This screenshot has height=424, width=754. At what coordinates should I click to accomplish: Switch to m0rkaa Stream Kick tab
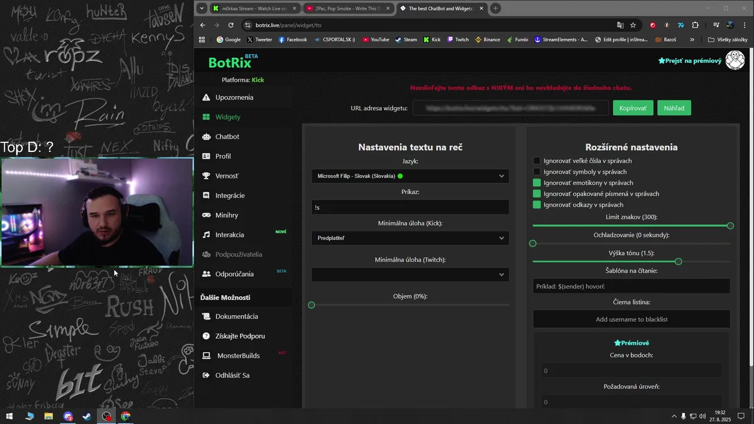pos(255,8)
